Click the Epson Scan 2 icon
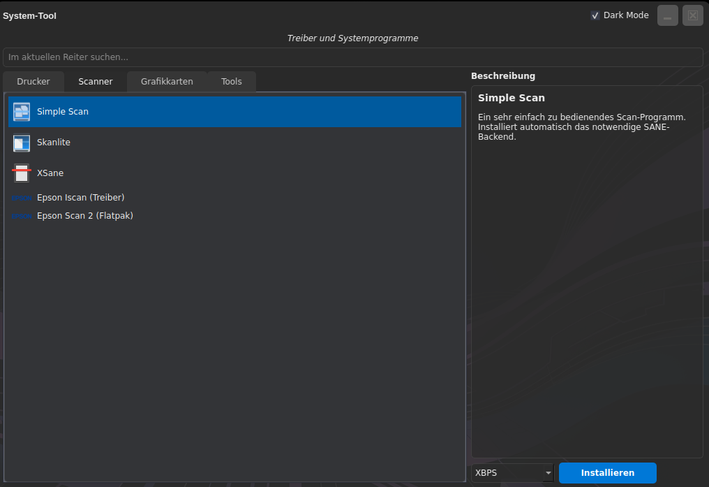The width and height of the screenshot is (709, 487). click(22, 216)
